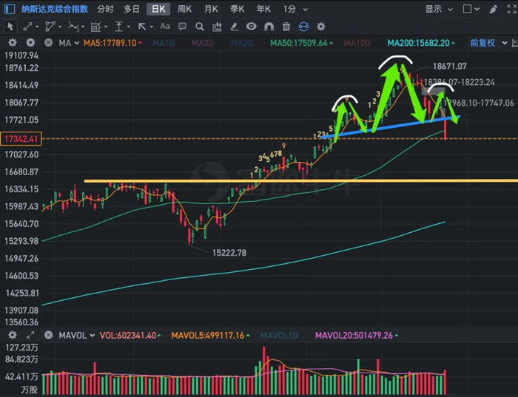Choose the arrow annotation tool

pos(142,27)
